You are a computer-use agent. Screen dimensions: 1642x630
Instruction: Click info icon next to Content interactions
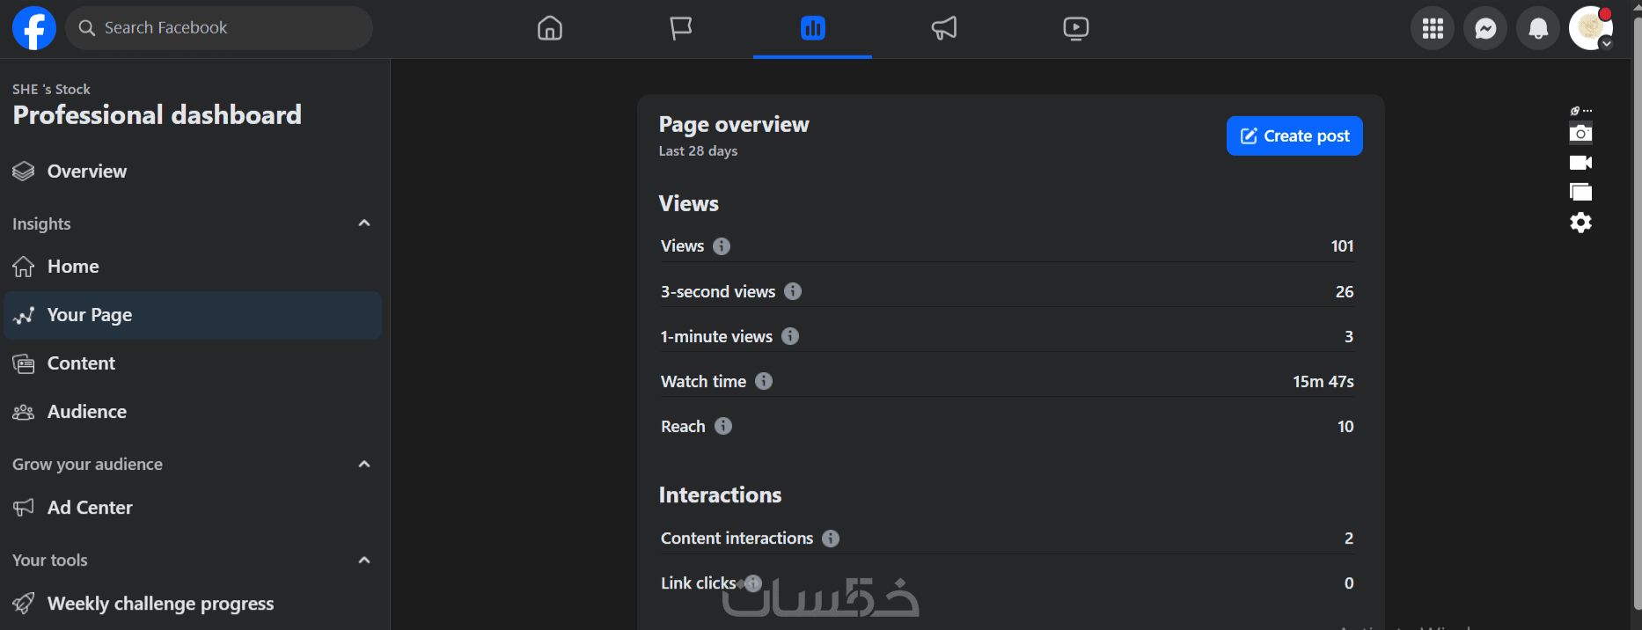pyautogui.click(x=831, y=538)
